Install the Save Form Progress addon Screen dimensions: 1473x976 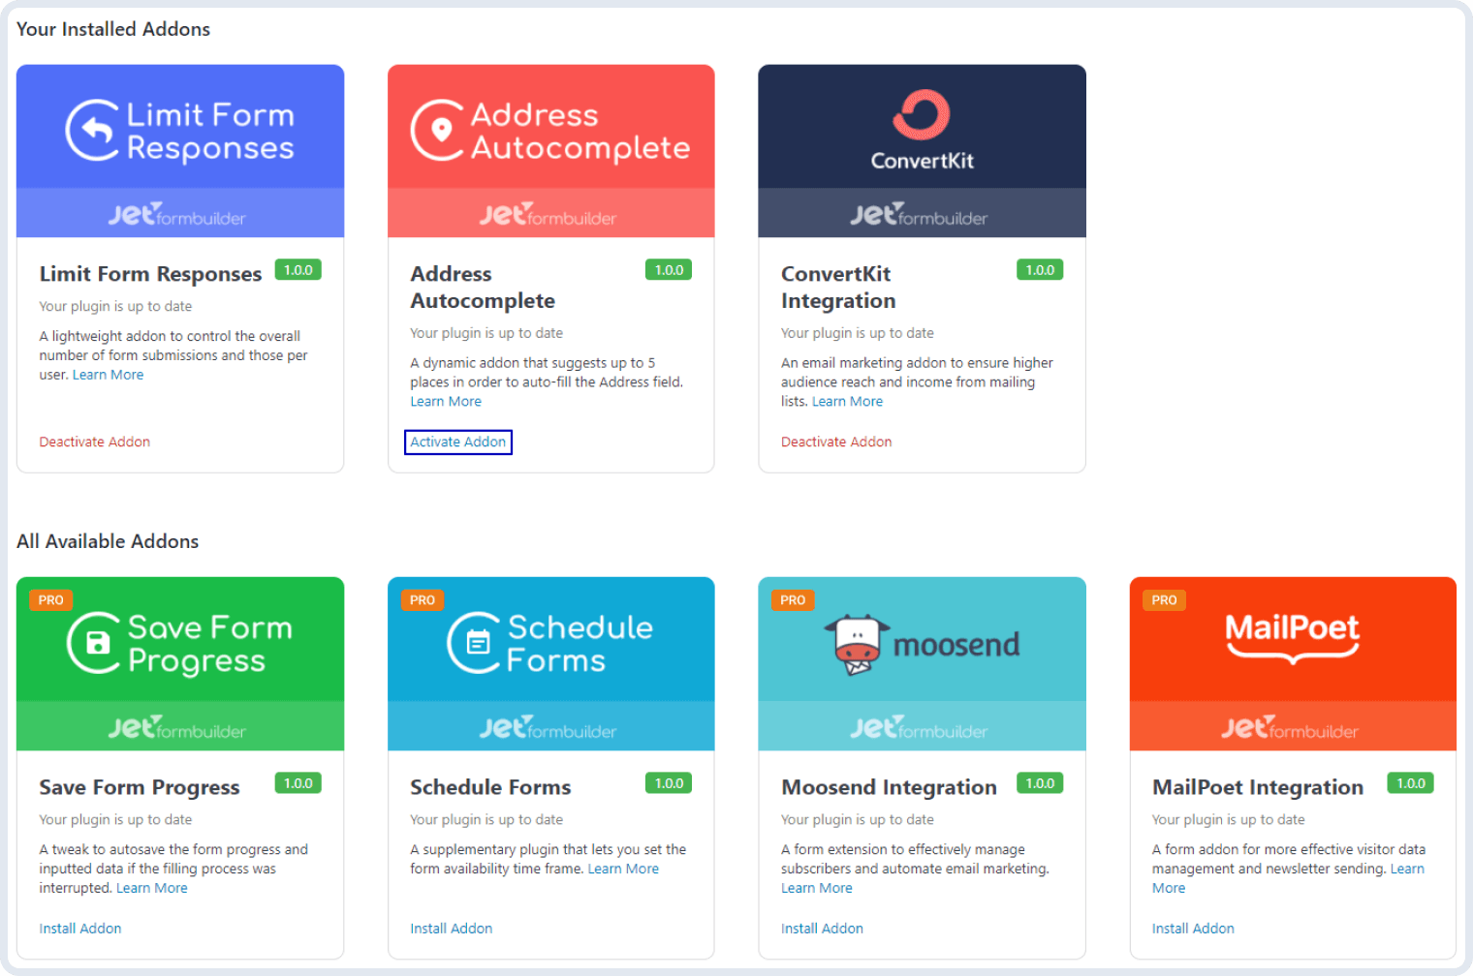[x=80, y=929]
